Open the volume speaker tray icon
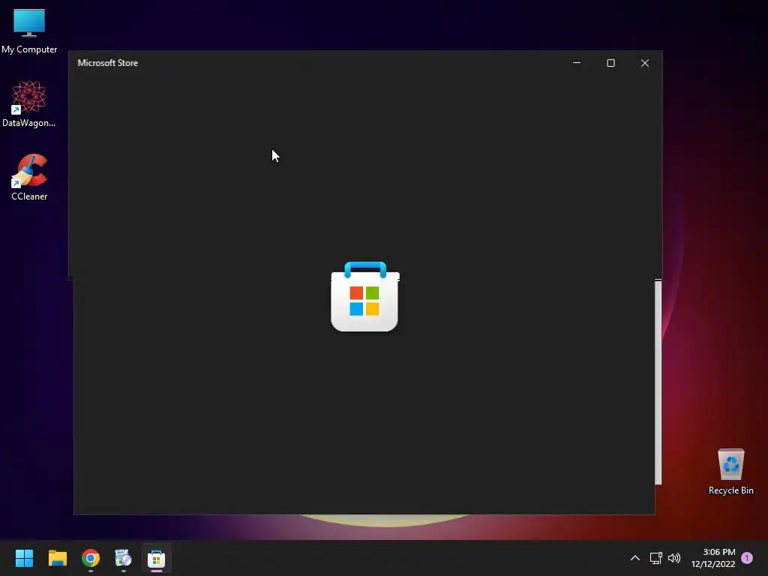Image resolution: width=768 pixels, height=576 pixels. pyautogui.click(x=674, y=558)
